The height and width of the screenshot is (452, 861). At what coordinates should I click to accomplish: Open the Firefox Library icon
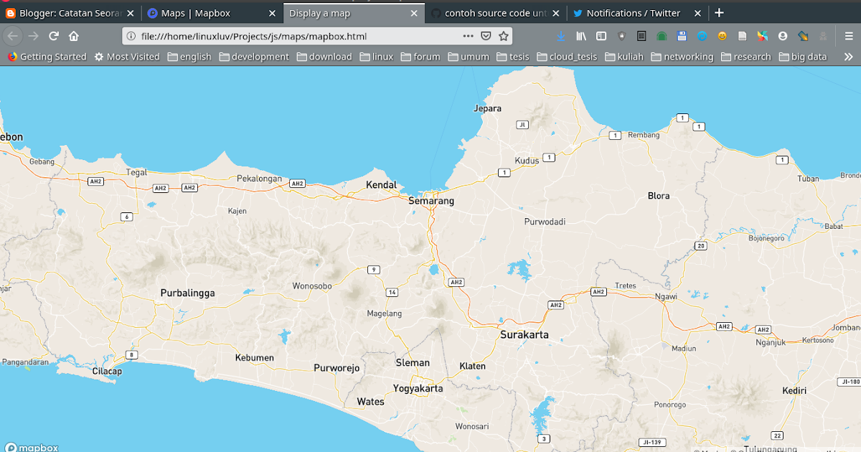pos(582,36)
